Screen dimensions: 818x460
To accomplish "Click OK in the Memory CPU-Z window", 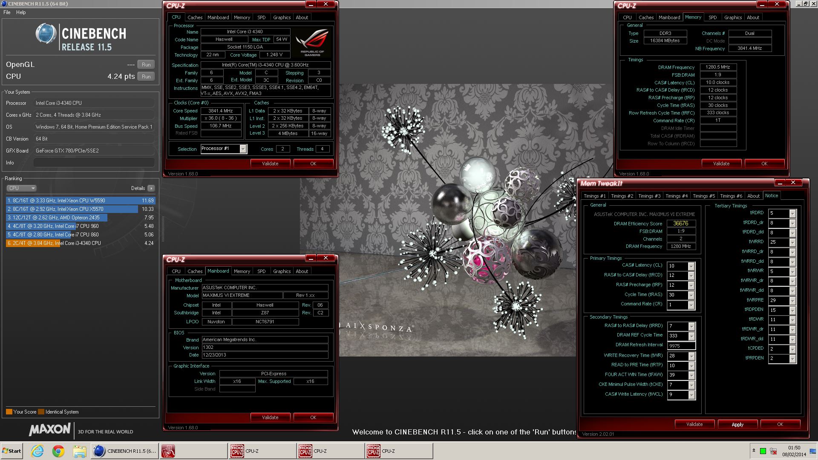I will click(764, 164).
